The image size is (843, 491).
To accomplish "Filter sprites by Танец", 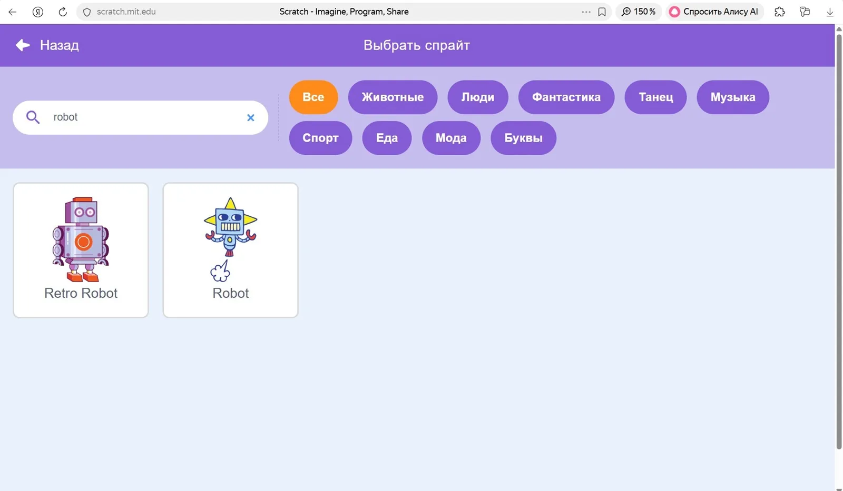I will (655, 97).
